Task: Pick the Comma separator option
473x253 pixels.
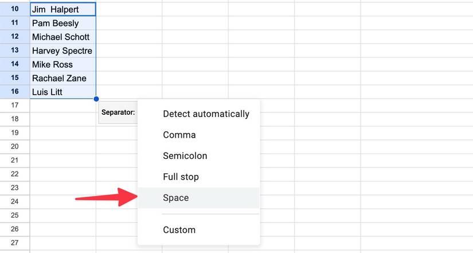Action: click(x=179, y=135)
